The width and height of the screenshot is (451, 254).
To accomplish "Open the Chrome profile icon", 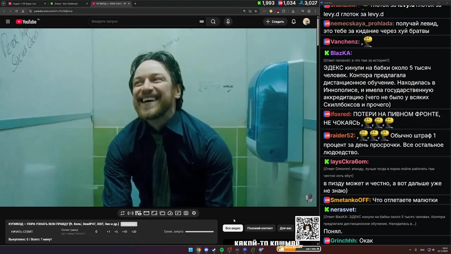I will (309, 11).
